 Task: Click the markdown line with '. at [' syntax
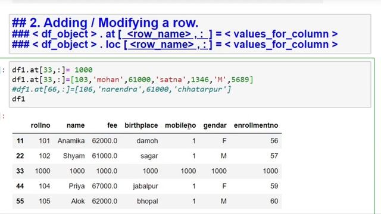174,34
